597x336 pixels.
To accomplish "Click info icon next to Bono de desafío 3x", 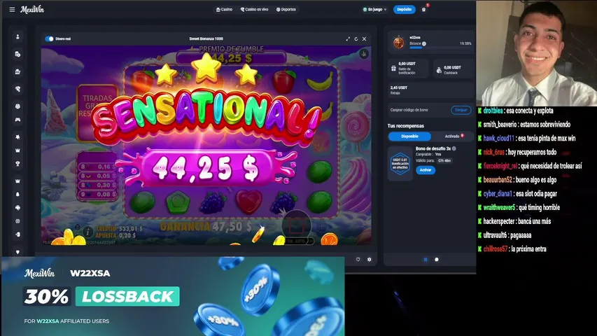I will pos(454,148).
